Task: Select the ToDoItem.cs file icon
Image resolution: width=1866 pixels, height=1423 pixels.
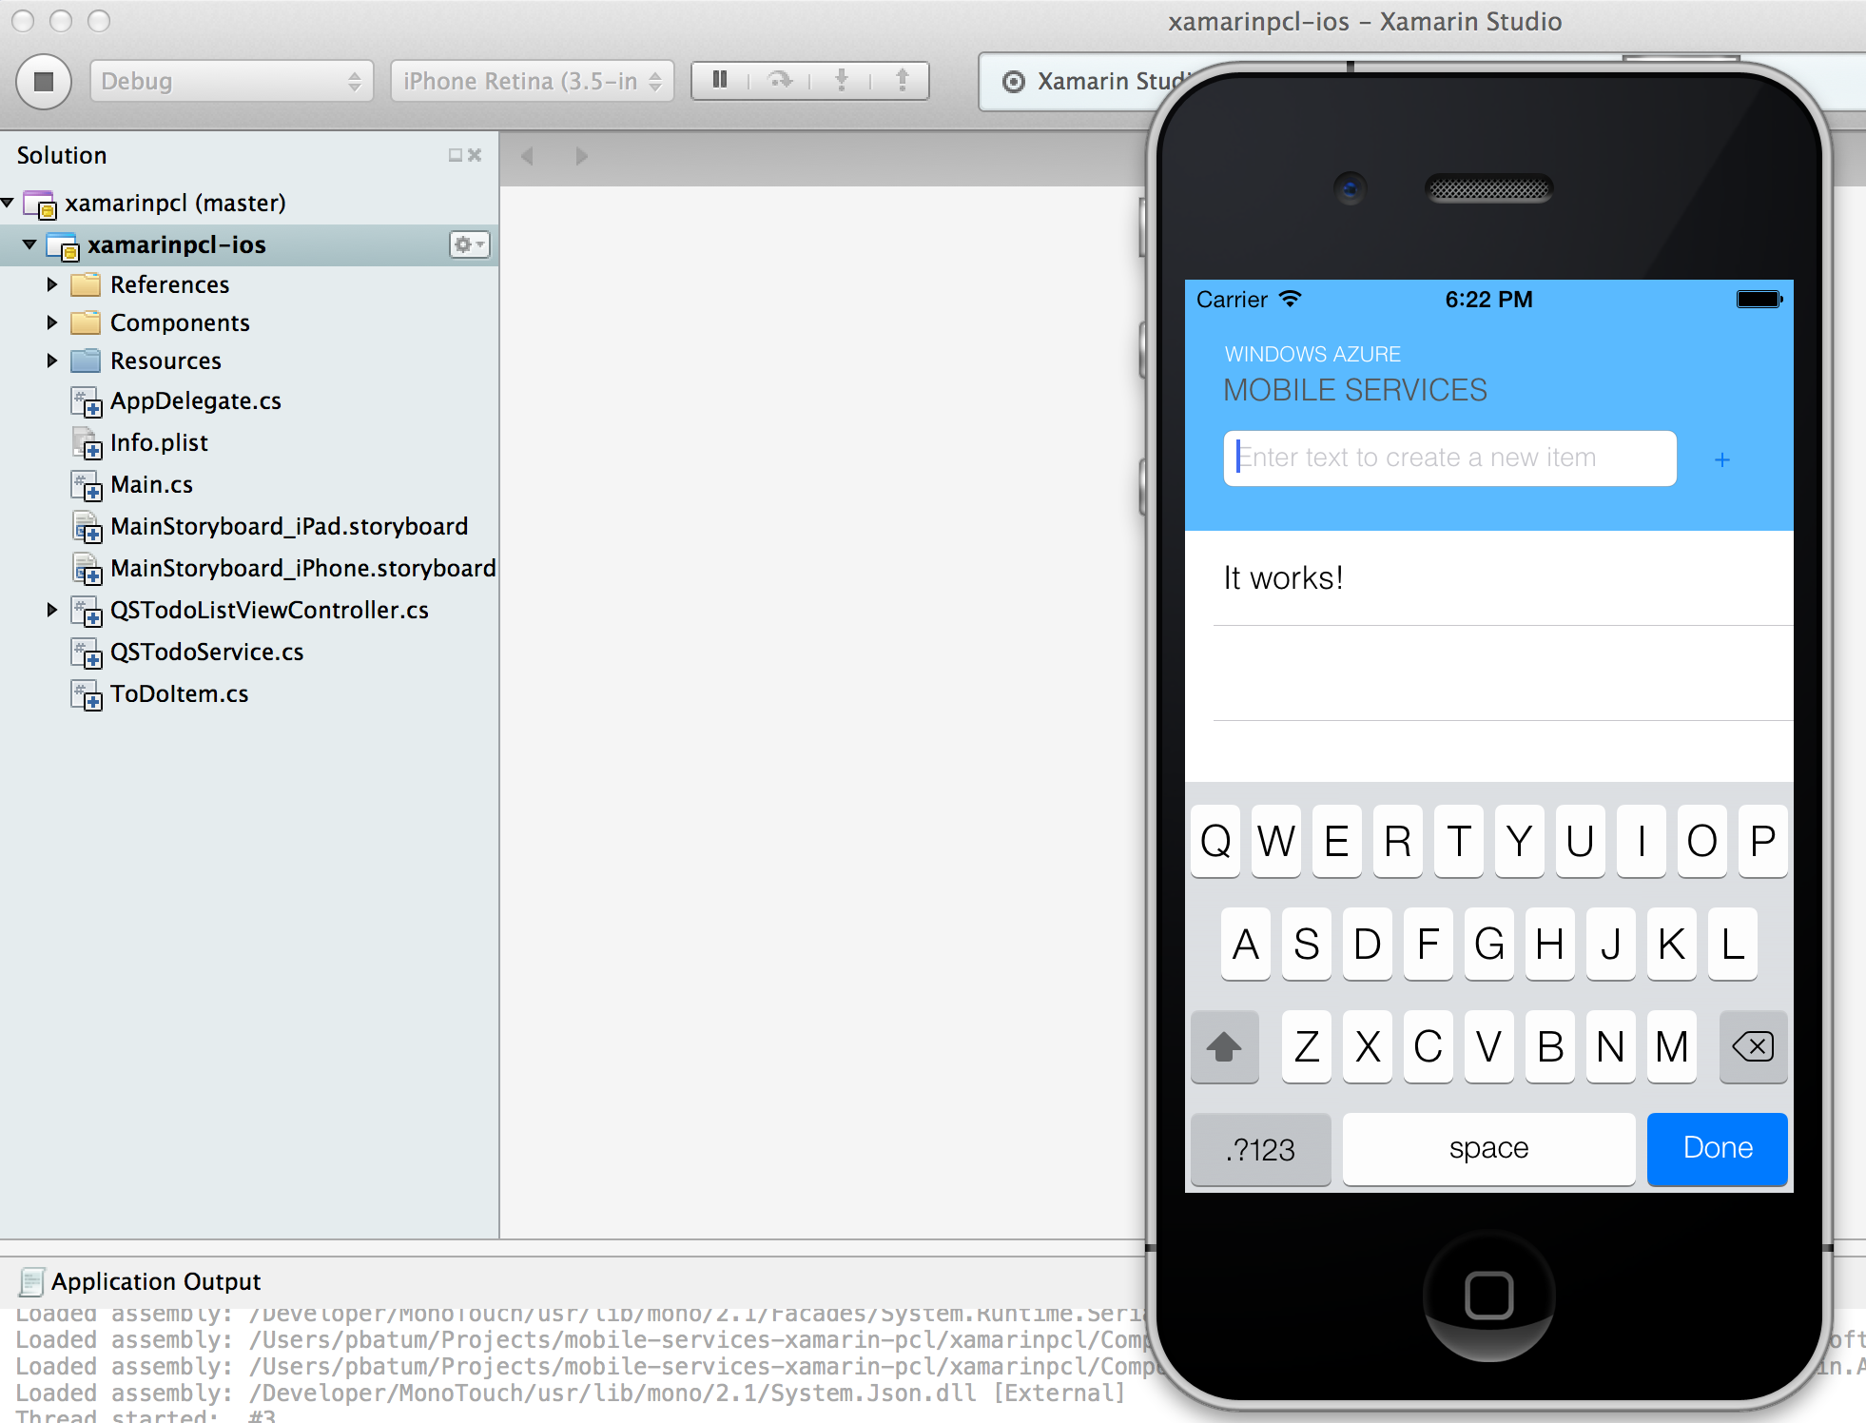Action: point(87,694)
